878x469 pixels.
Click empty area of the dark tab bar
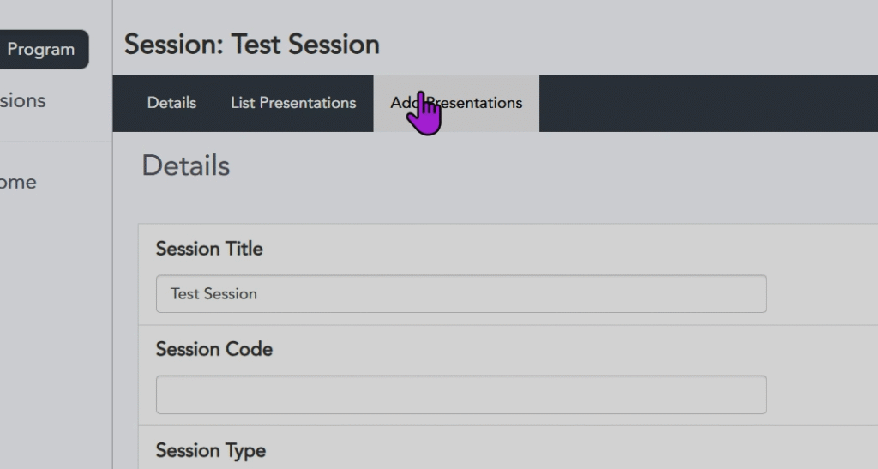pyautogui.click(x=703, y=103)
